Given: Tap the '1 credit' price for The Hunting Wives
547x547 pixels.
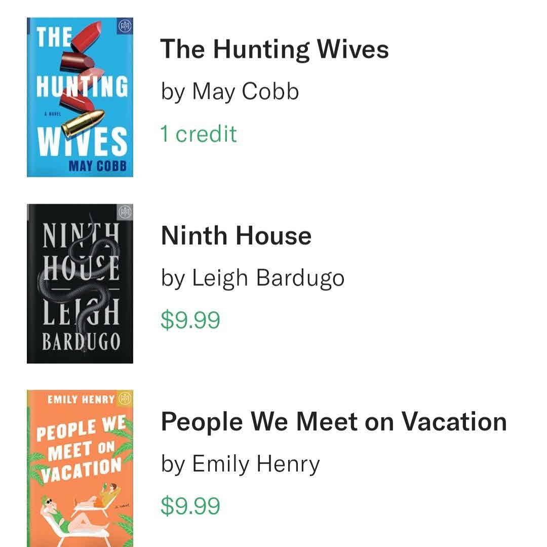Looking at the screenshot, I should coord(199,134).
